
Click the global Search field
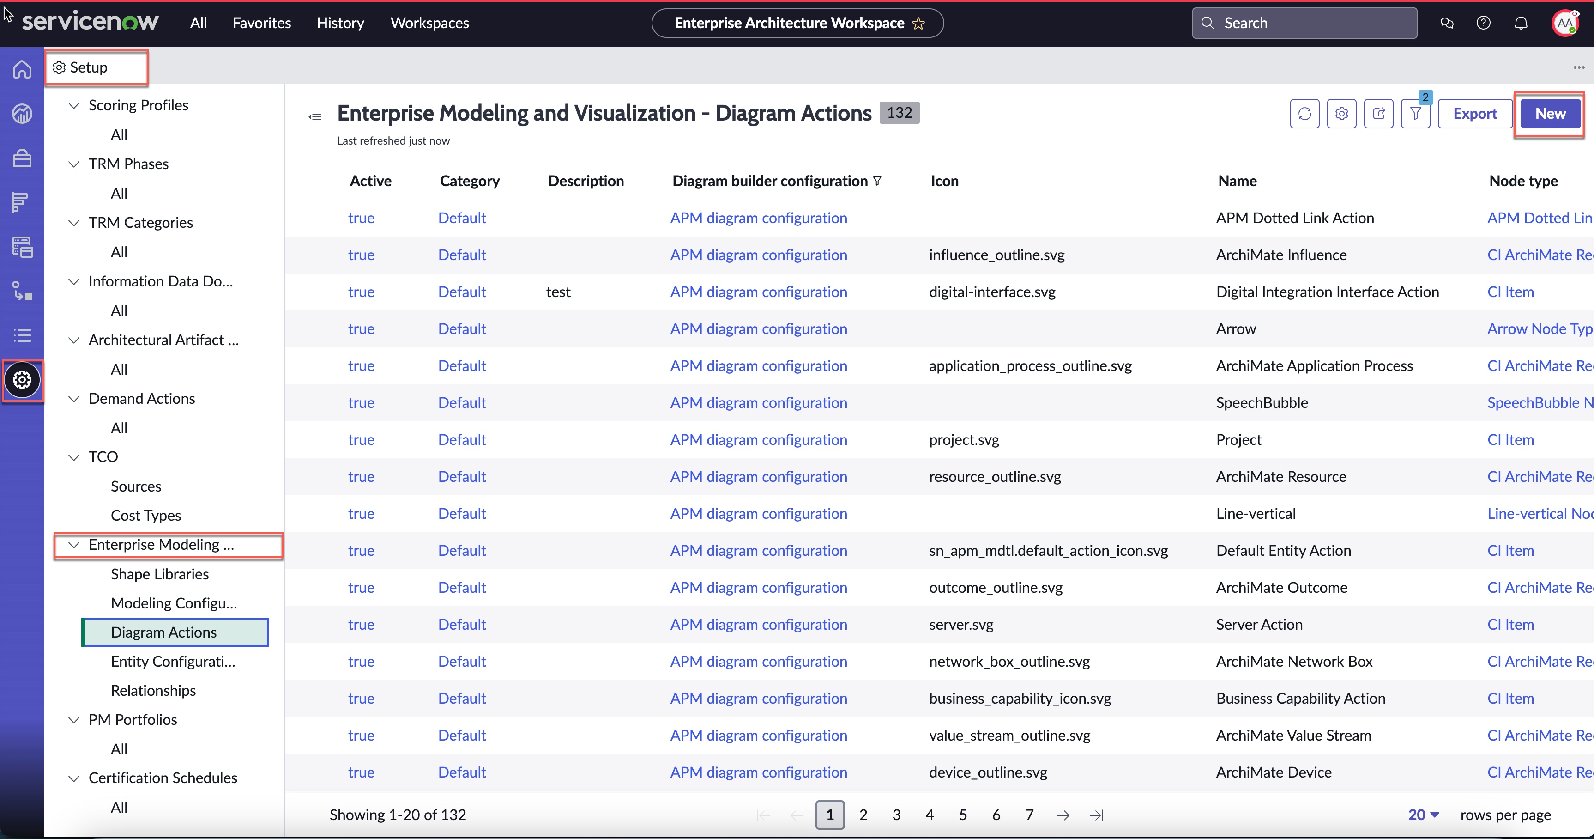[x=1304, y=23]
